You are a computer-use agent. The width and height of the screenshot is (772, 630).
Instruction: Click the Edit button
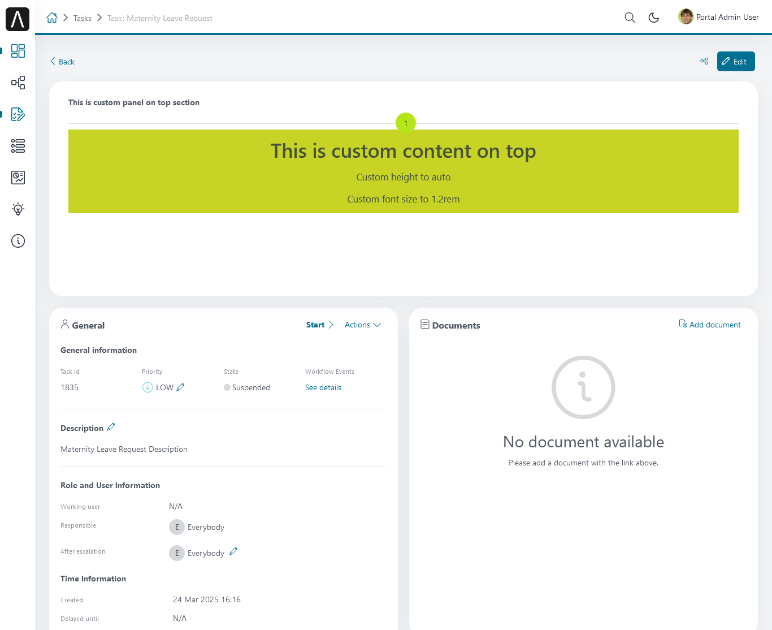click(736, 62)
